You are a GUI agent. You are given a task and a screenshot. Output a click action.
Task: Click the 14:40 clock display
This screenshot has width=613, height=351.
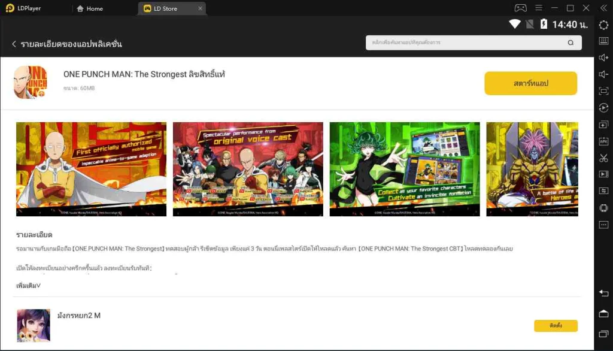pos(570,25)
